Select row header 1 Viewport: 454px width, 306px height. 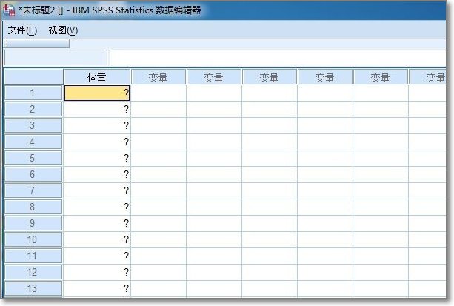[33, 93]
